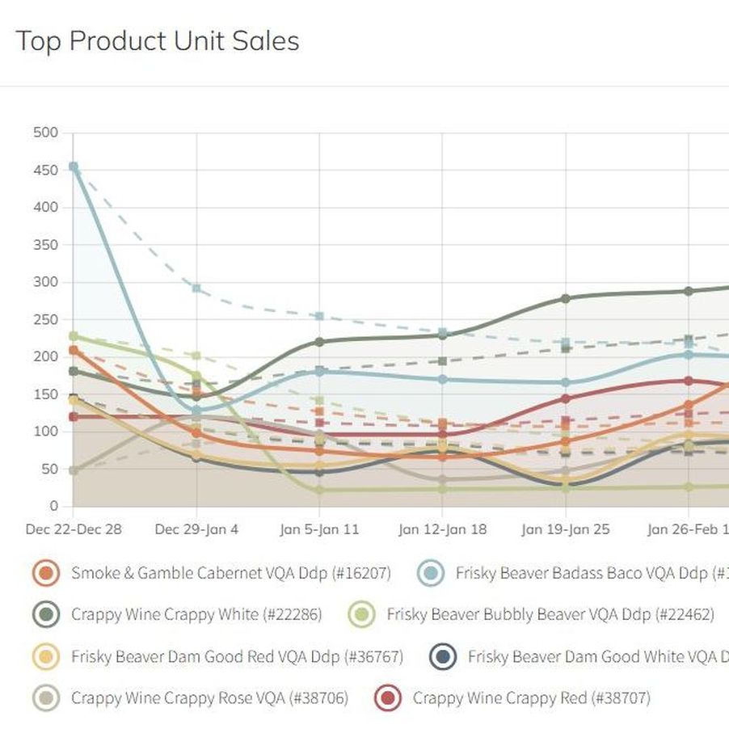
Task: Click the Top Product Unit Sales heading
Action: (158, 40)
